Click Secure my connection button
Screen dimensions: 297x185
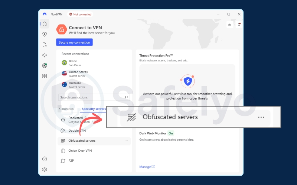(74, 43)
